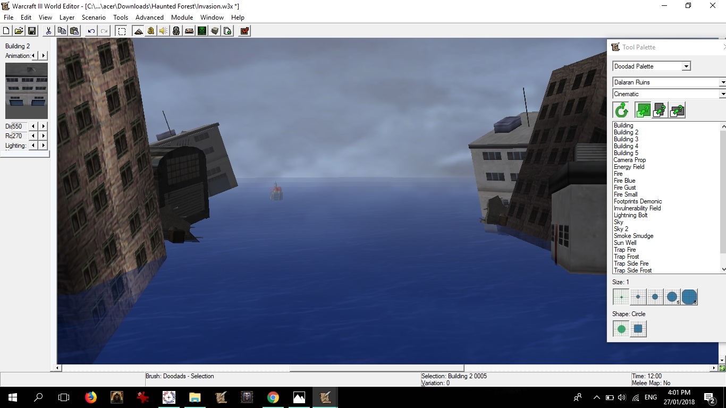Click the Paste clipboard icon
726x408 pixels.
(74, 31)
